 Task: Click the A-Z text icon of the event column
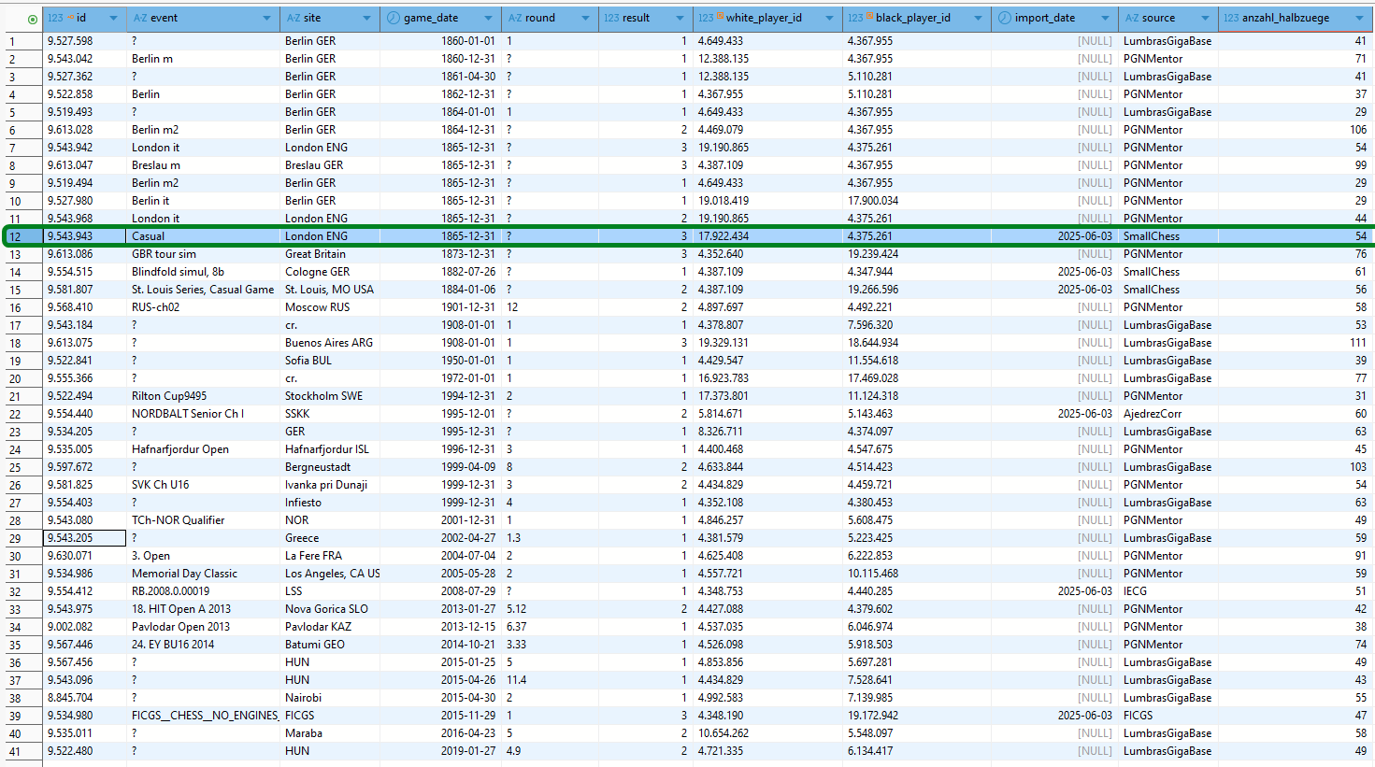(x=140, y=18)
